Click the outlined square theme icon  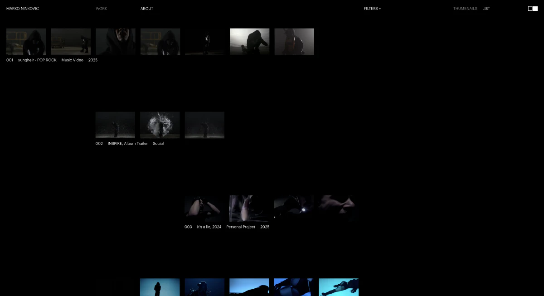coord(530,9)
